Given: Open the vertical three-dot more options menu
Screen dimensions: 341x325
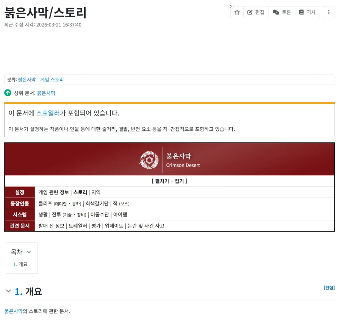Looking at the screenshot, I should click(x=328, y=12).
